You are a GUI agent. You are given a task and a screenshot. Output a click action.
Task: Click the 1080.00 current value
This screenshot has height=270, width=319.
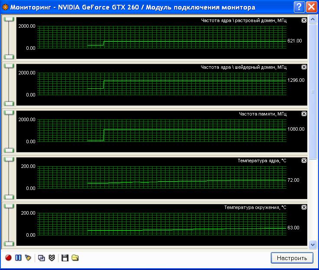point(296,129)
